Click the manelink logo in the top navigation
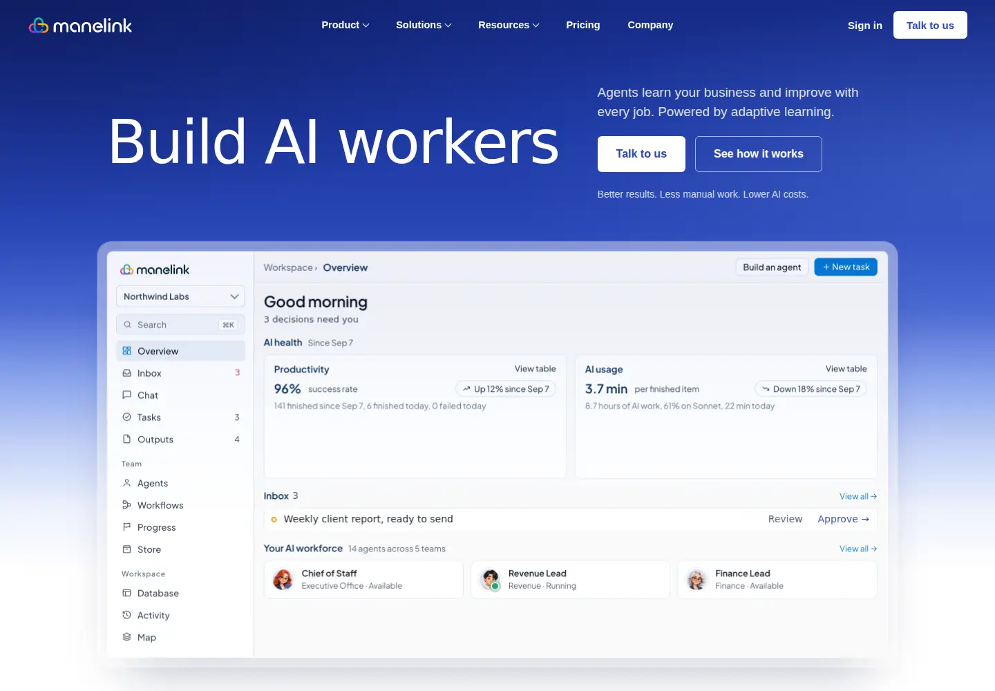Screen dimensions: 995x691 [80, 26]
